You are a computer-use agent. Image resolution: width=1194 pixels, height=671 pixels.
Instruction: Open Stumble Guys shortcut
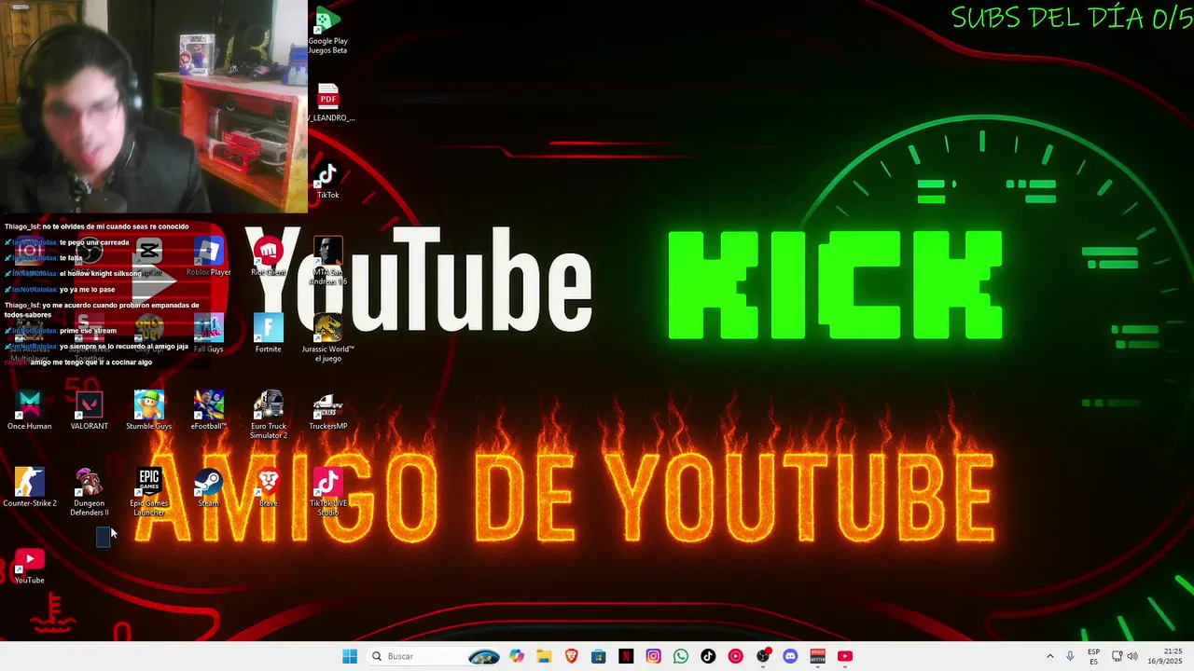148,411
